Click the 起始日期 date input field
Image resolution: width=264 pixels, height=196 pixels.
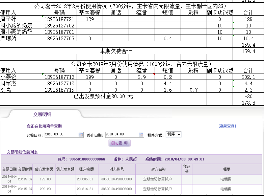pyautogui.click(x=61, y=135)
